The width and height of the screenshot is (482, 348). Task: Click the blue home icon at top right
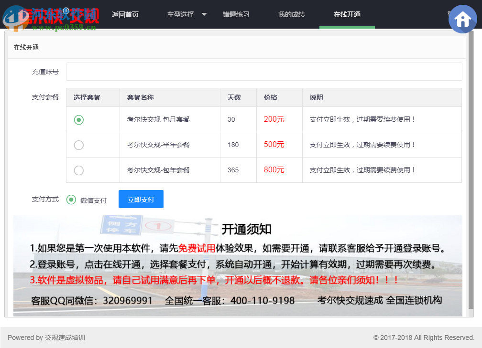point(462,19)
